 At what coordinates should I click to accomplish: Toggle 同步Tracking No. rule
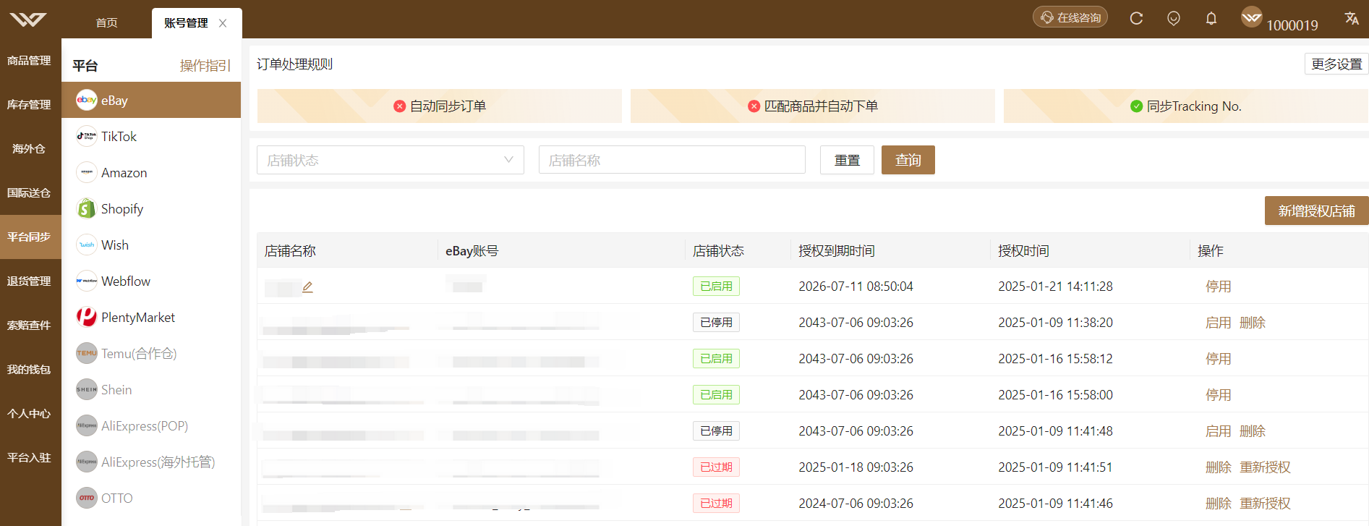1186,106
